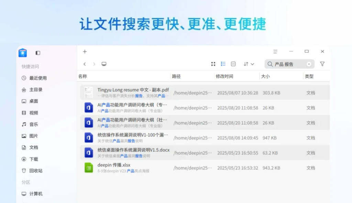
Task: Open the filter funnel icon
Action: click(x=322, y=64)
